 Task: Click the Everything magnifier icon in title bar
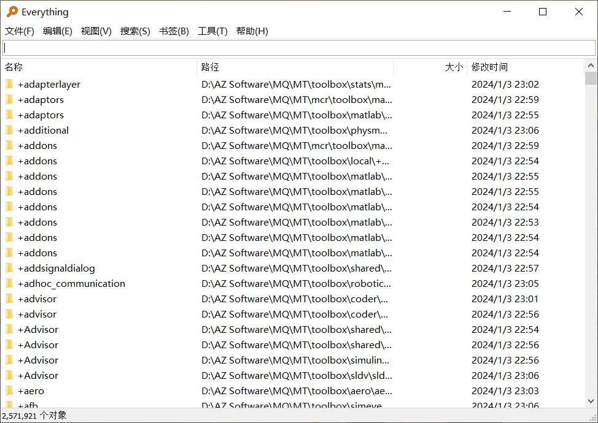pyautogui.click(x=12, y=12)
